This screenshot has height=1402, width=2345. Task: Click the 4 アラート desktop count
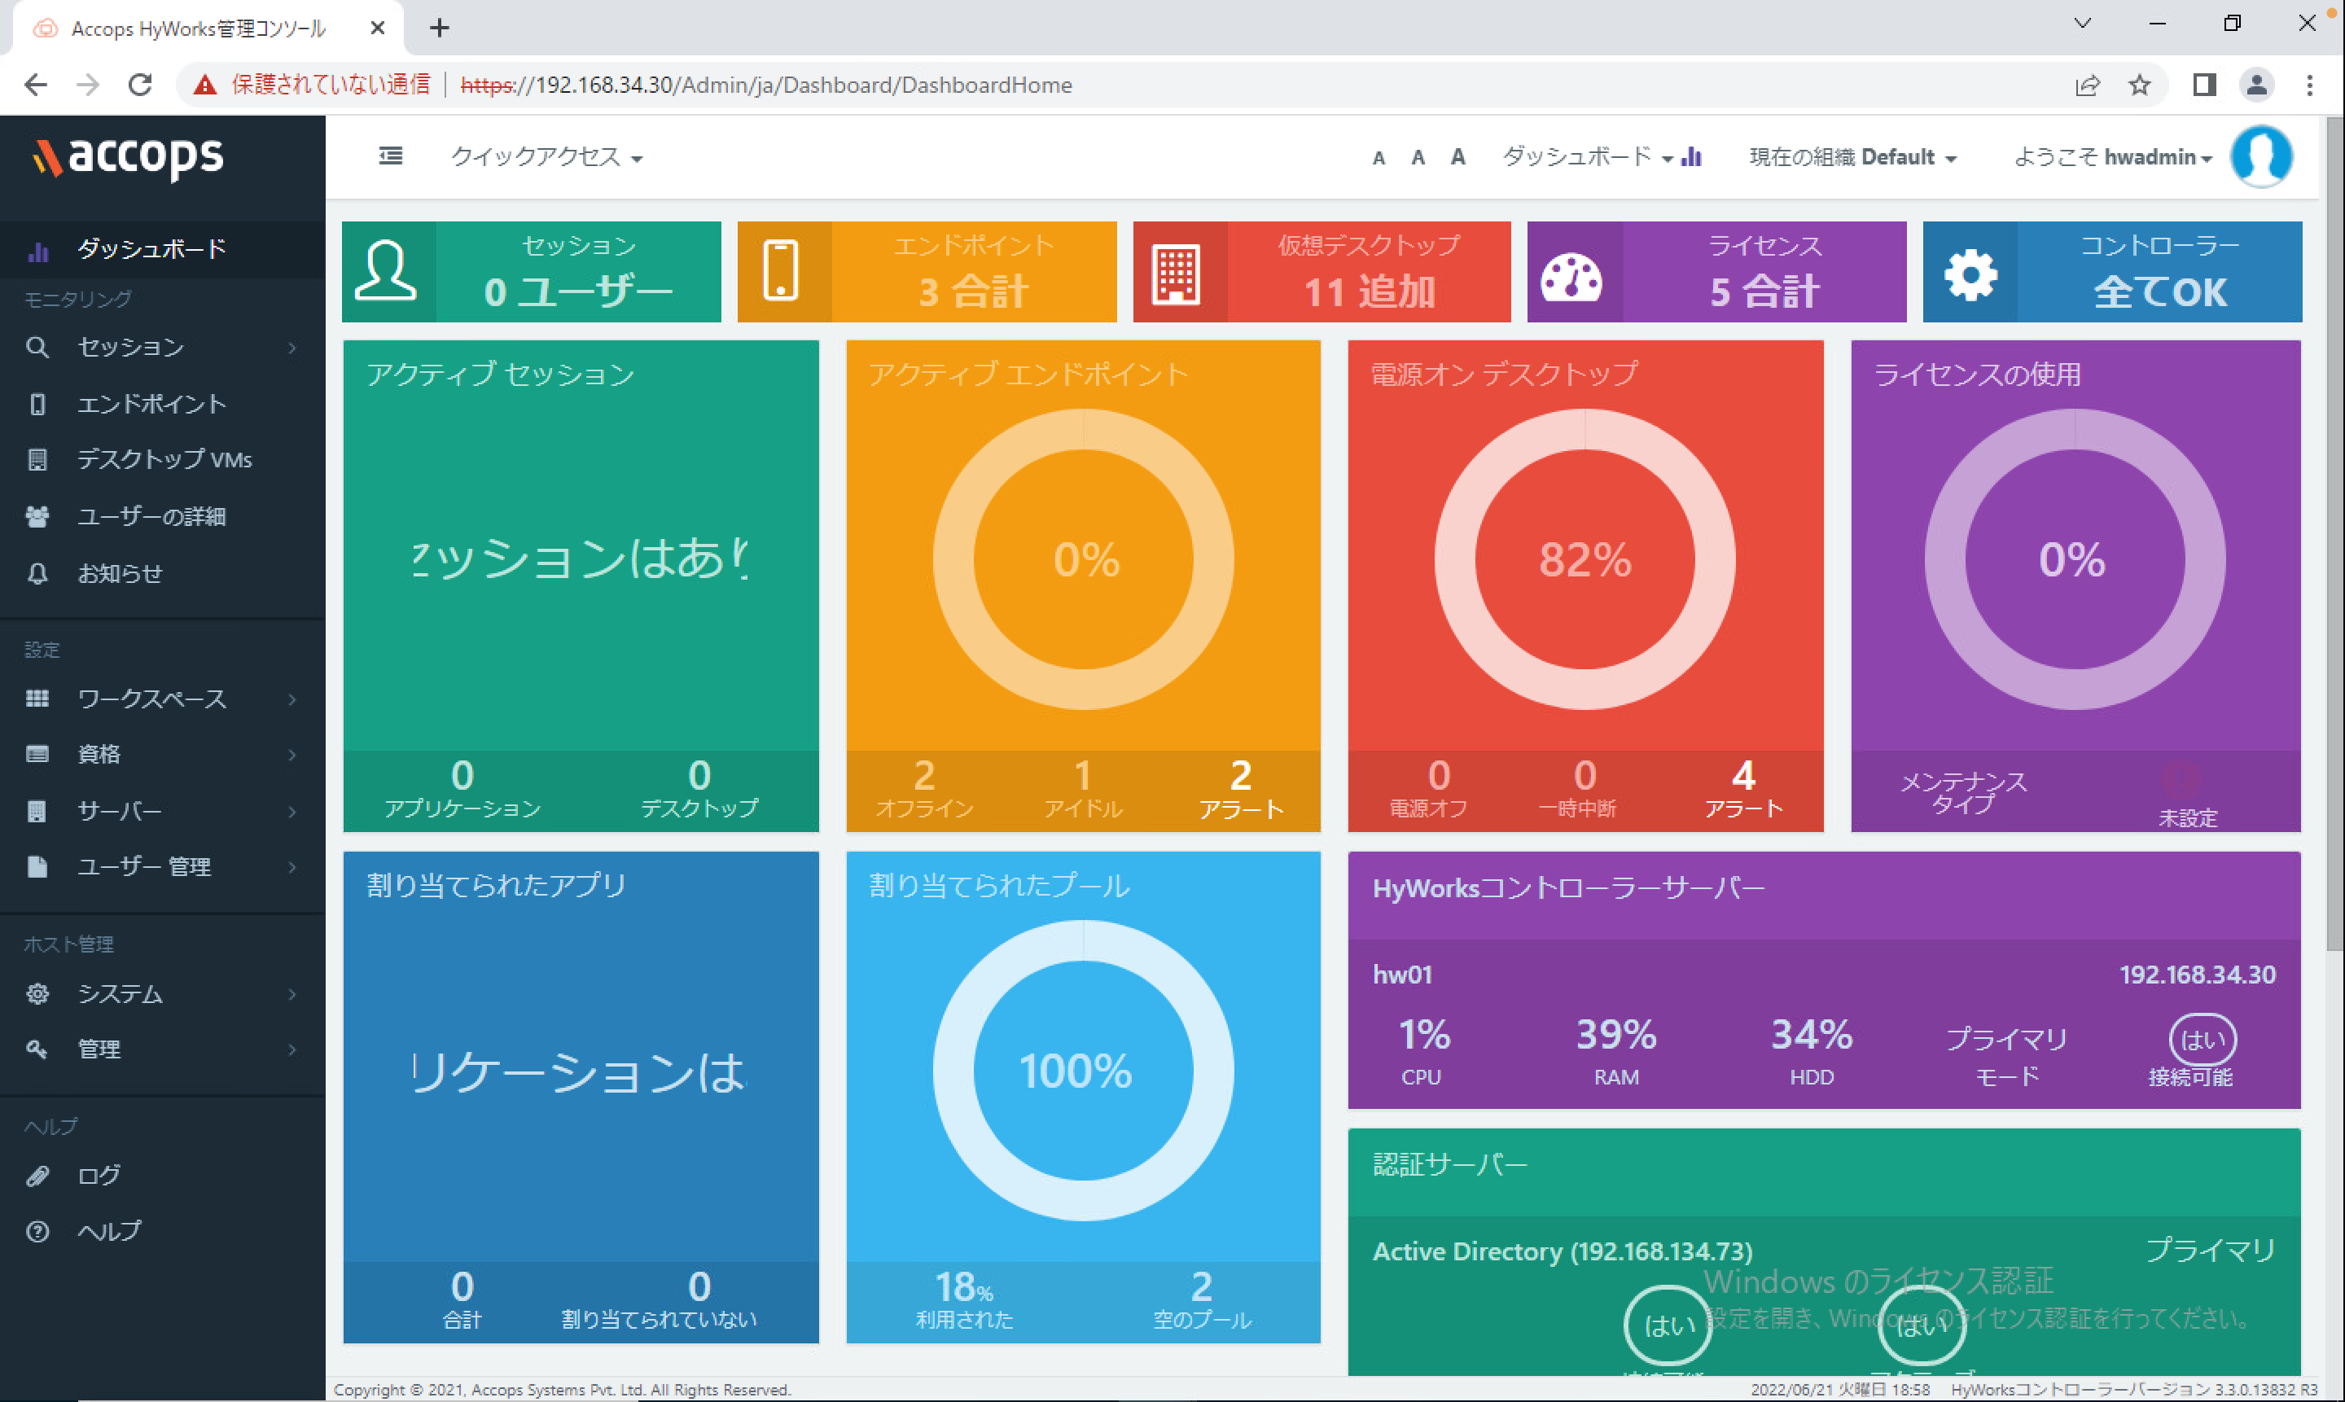pos(1743,790)
